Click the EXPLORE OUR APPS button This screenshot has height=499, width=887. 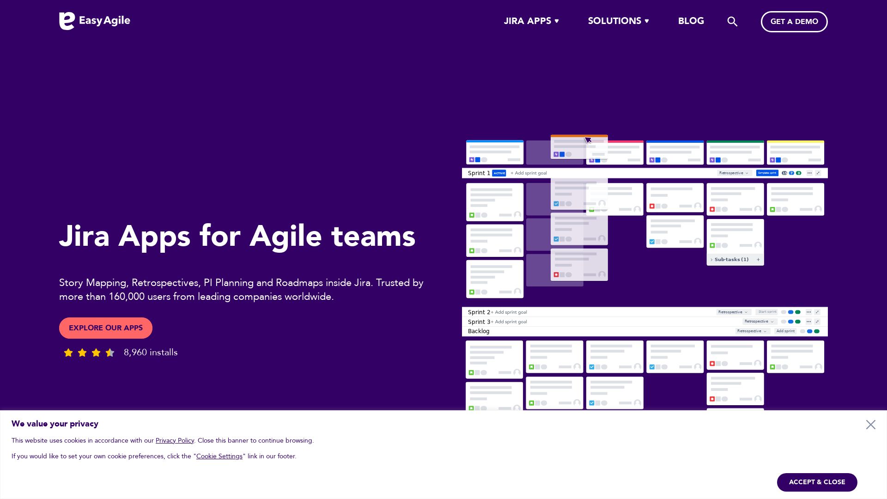point(106,328)
